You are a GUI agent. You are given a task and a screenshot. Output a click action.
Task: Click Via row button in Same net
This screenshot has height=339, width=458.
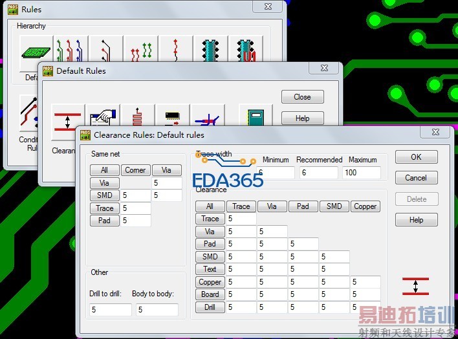[105, 183]
